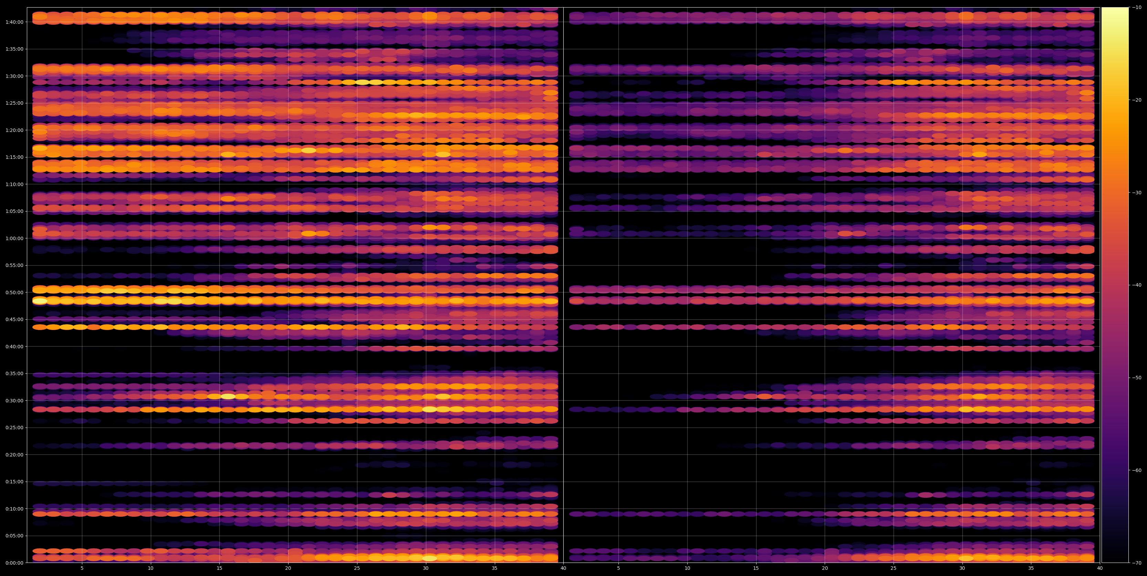Pick the −40 colorbar scale label
This screenshot has width=1147, height=576.
(1137, 285)
